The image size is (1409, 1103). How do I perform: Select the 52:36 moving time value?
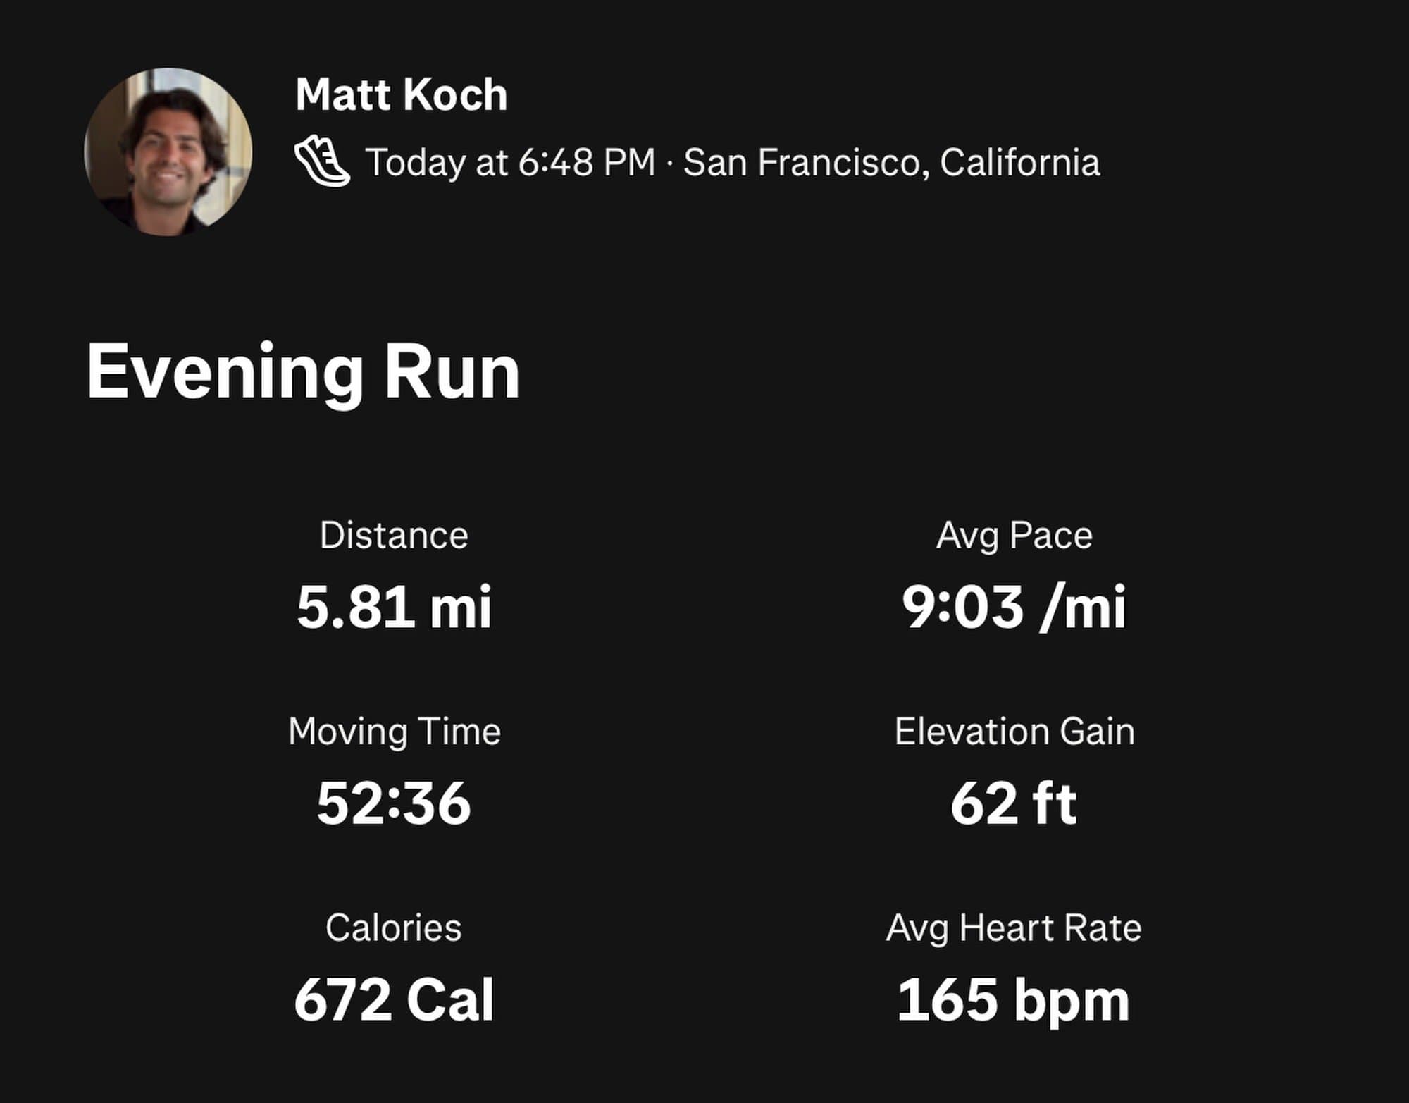[394, 803]
